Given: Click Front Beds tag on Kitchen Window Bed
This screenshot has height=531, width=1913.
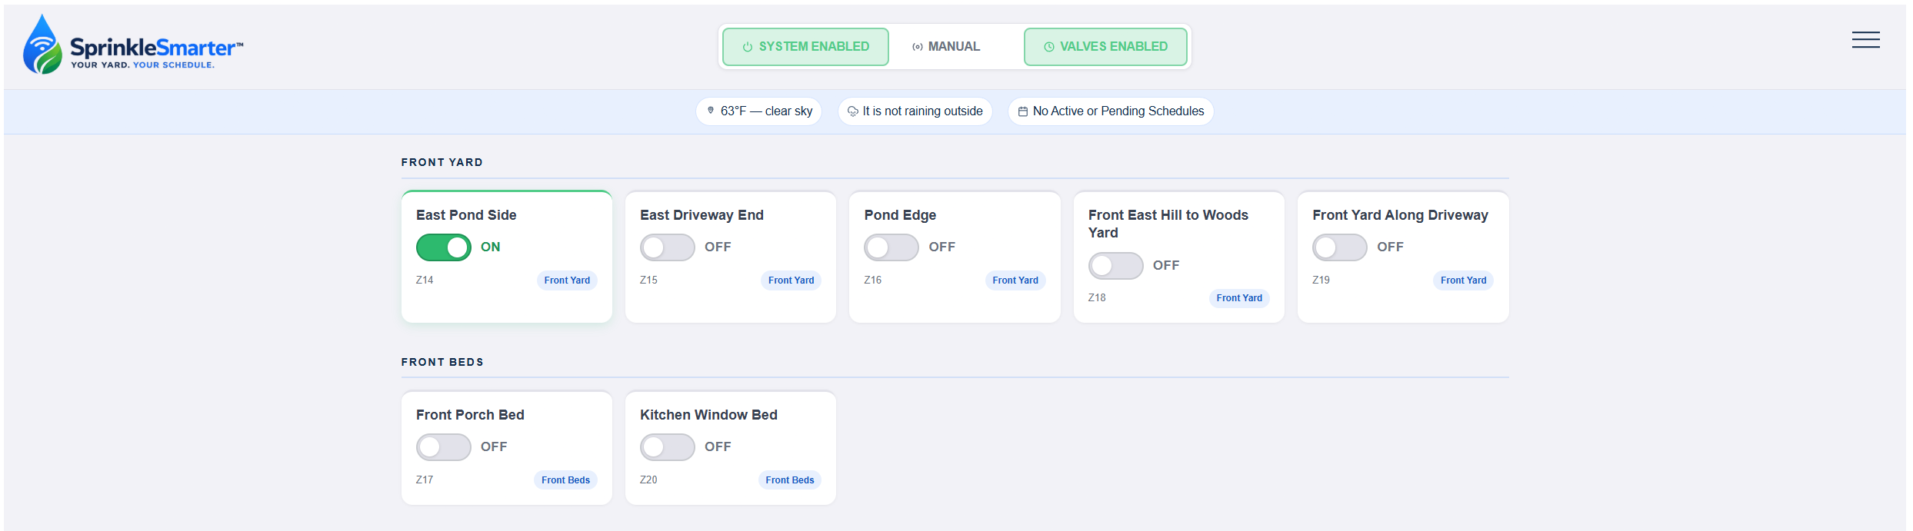Looking at the screenshot, I should click(x=789, y=480).
